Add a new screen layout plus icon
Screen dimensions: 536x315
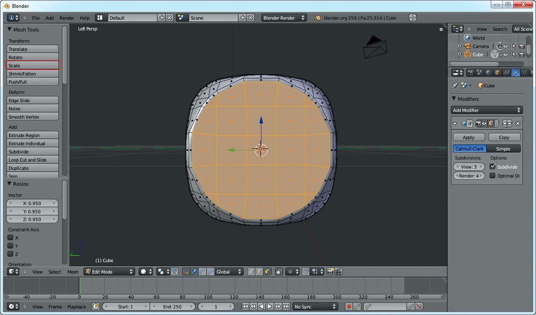click(x=162, y=18)
